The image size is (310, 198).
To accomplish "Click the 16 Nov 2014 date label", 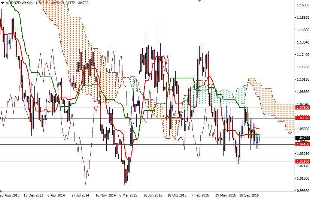I will click(106, 195).
